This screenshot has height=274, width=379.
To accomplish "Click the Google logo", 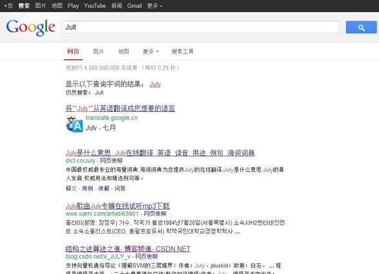I will tap(31, 27).
